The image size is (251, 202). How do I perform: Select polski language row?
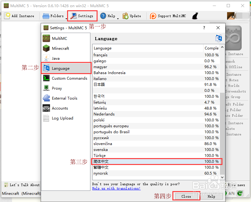[x=156, y=120]
